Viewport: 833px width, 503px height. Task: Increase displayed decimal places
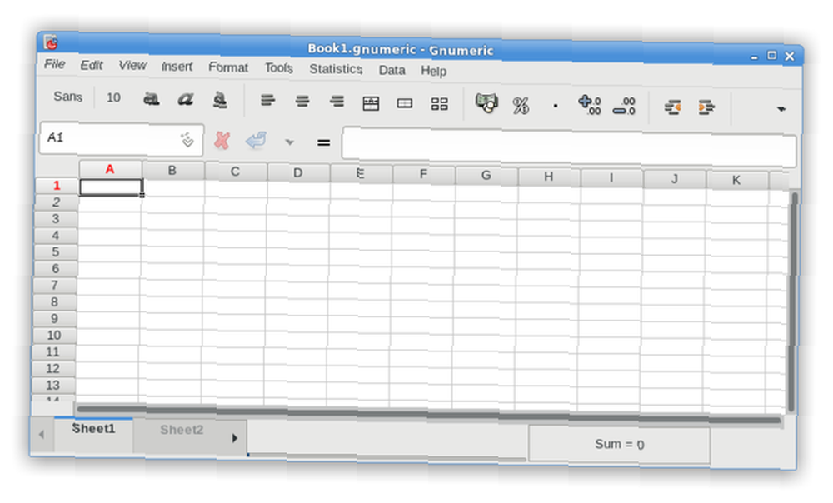click(590, 105)
